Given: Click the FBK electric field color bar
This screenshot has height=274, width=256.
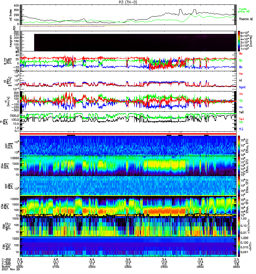Looking at the screenshot, I should point(239,226).
